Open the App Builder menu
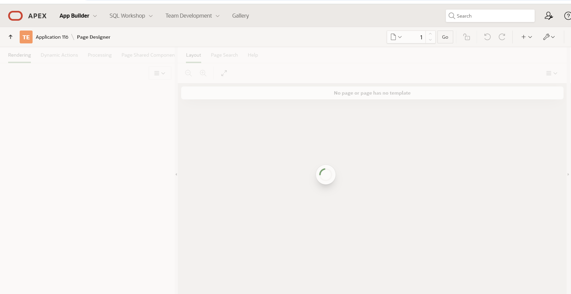571x294 pixels. [74, 16]
